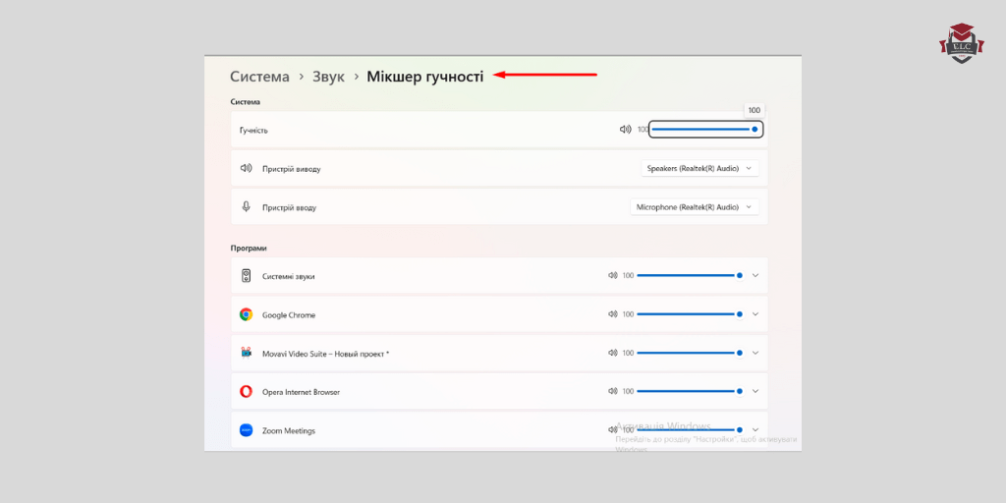Click the Google Chrome volume slider
The height and width of the screenshot is (503, 1006).
[690, 313]
